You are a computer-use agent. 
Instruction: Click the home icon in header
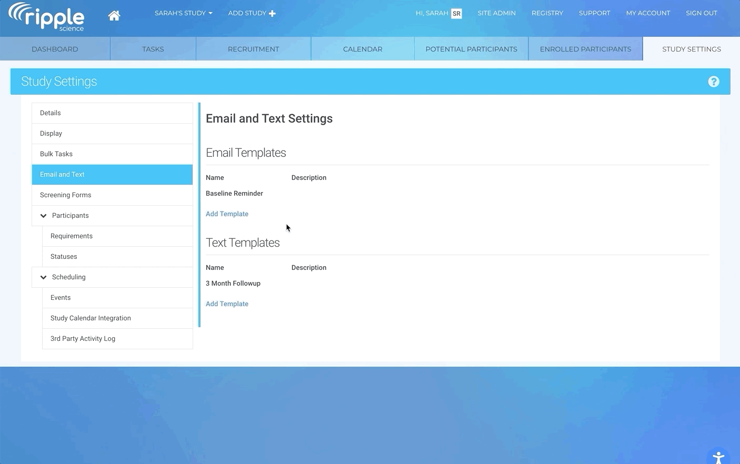pos(114,16)
